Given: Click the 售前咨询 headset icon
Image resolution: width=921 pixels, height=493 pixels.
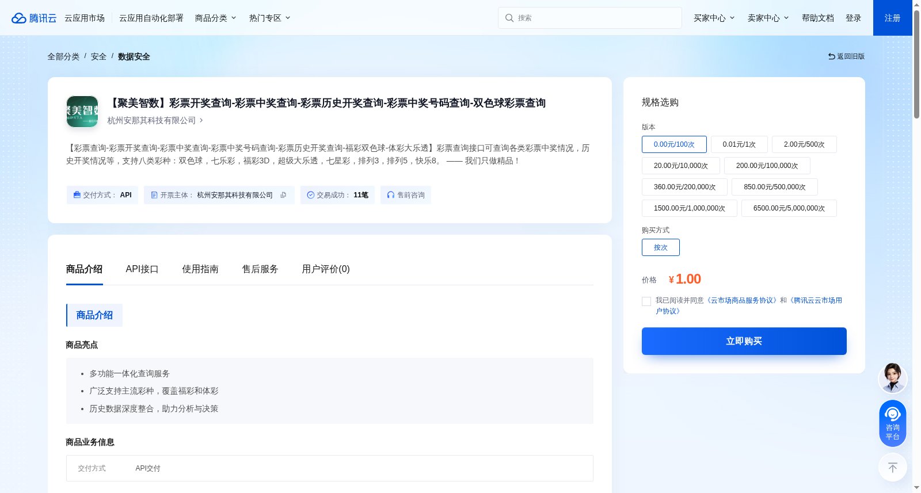Looking at the screenshot, I should (391, 195).
